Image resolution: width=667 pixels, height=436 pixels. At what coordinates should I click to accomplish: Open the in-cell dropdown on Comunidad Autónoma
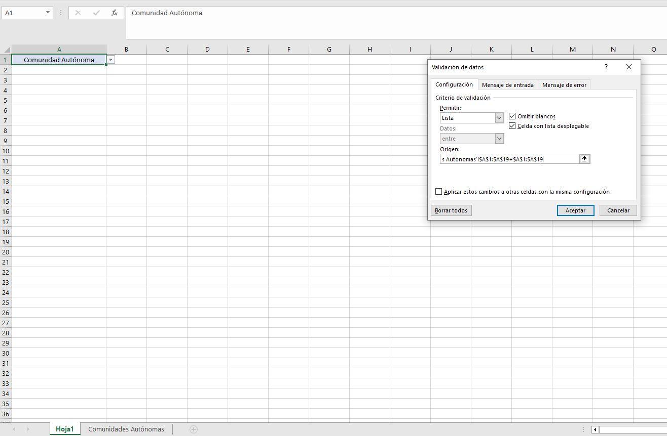point(110,59)
